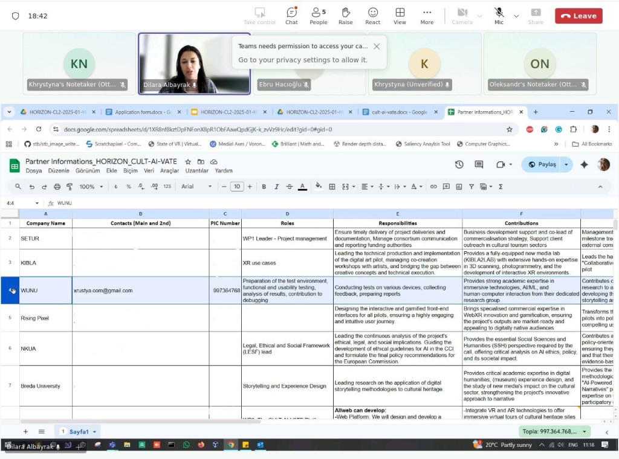Expand the Mic options arrow
This screenshot has width=619, height=459.
pyautogui.click(x=516, y=16)
